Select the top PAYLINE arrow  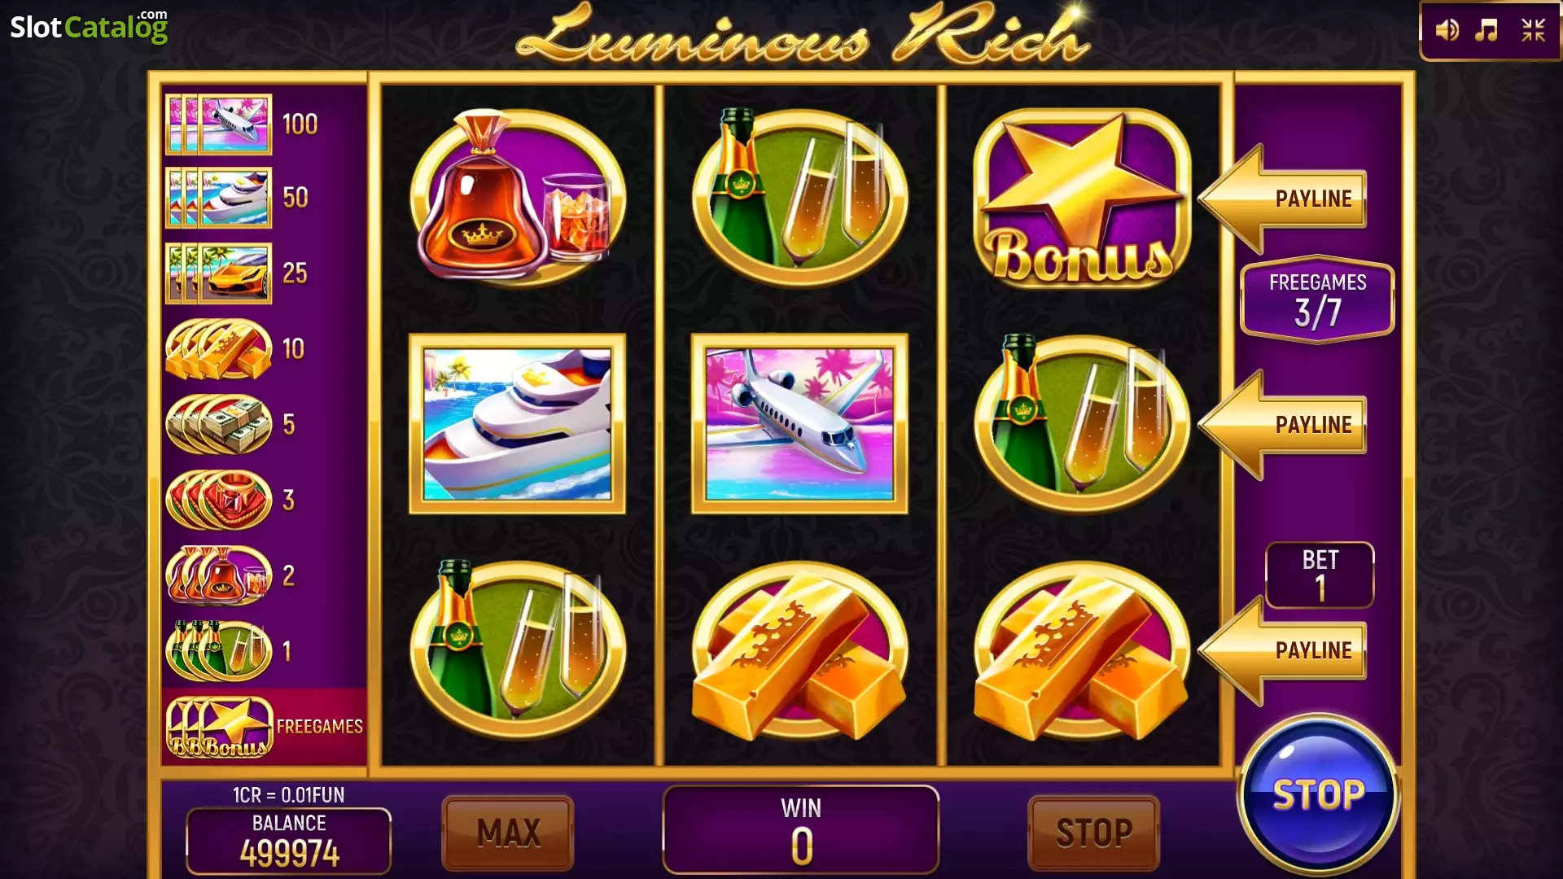click(1282, 199)
